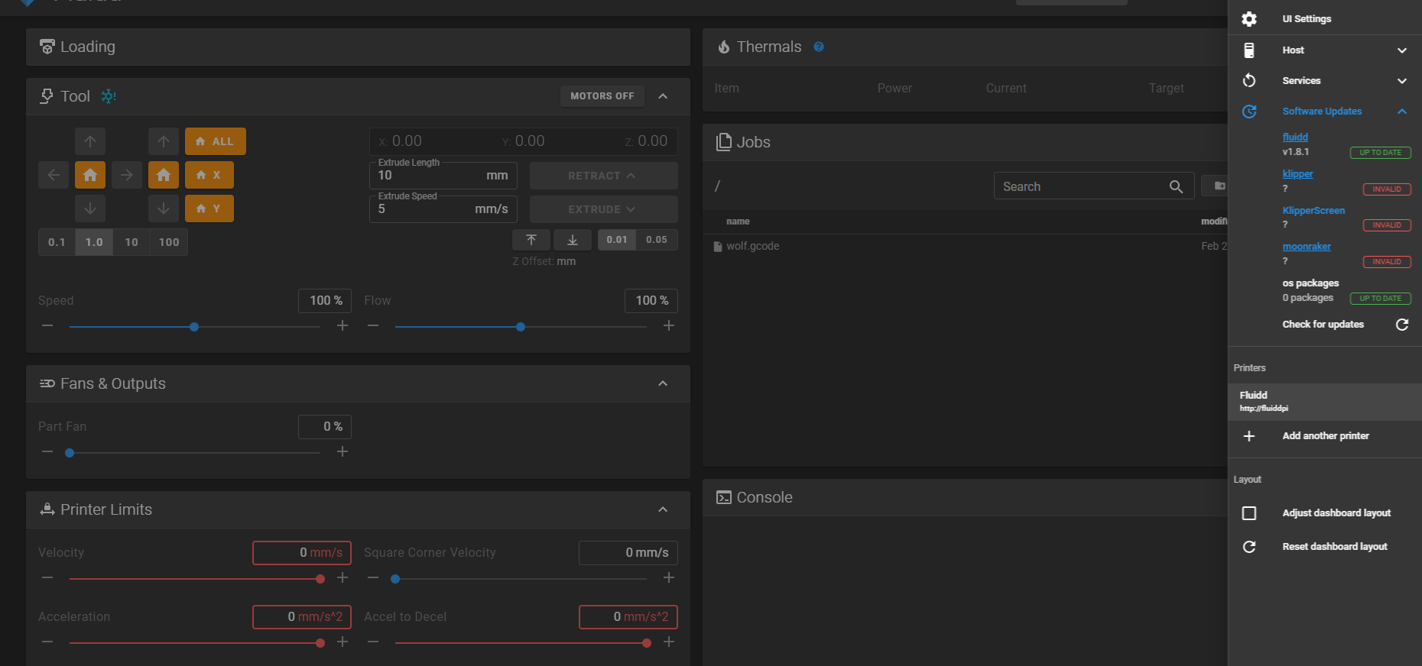
Task: Jog the X axis right arrow
Action: (x=127, y=175)
